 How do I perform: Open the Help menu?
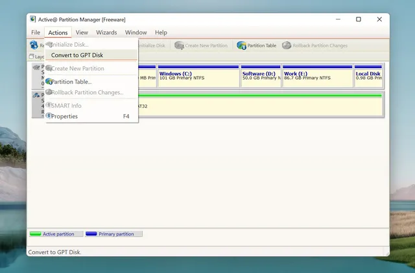(161, 32)
